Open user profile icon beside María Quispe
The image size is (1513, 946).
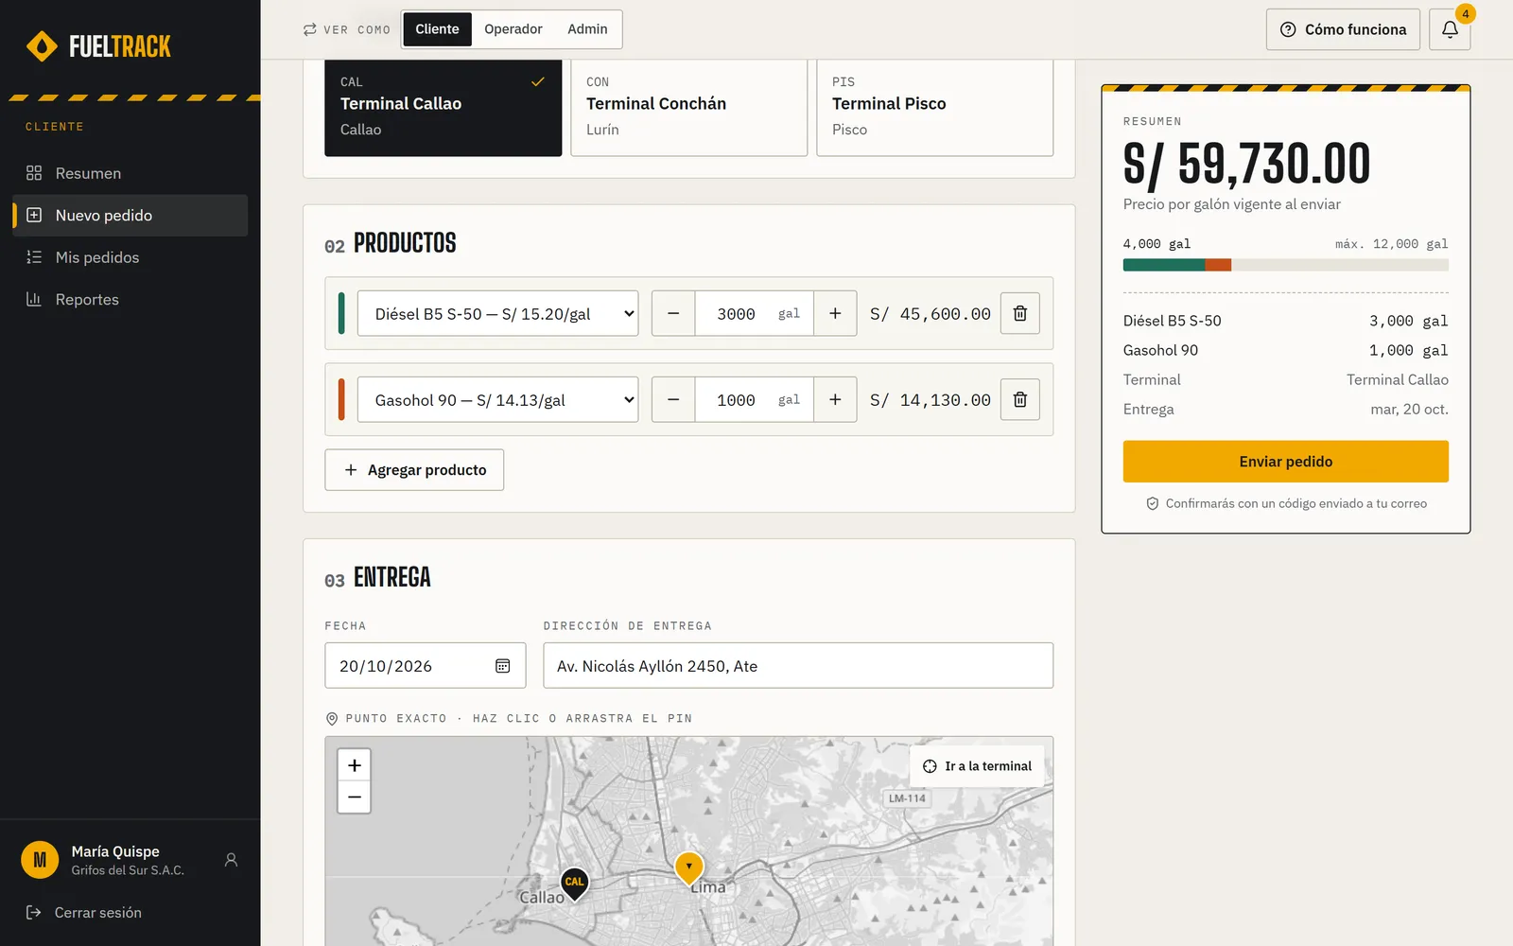tap(231, 860)
